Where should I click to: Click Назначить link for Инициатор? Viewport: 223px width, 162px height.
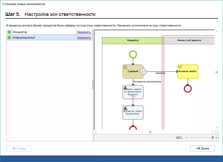[x=84, y=32]
